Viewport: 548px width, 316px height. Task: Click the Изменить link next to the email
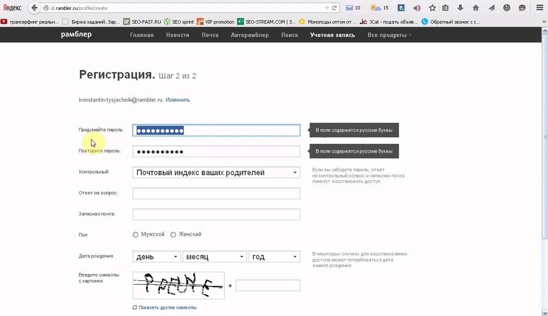178,100
